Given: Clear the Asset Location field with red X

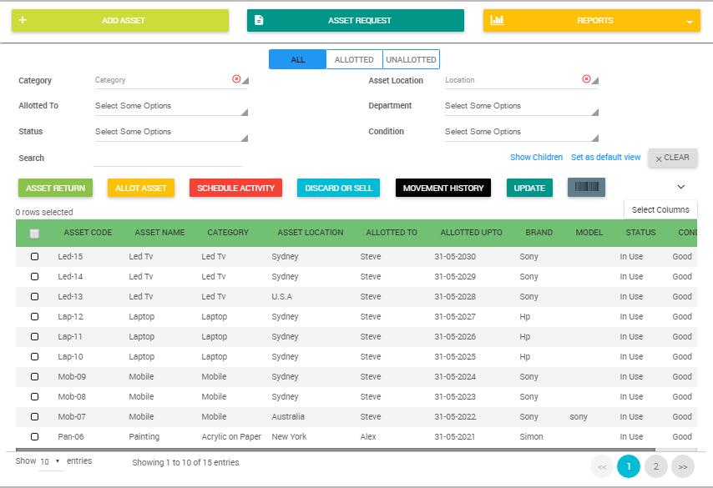Looking at the screenshot, I should pos(586,79).
